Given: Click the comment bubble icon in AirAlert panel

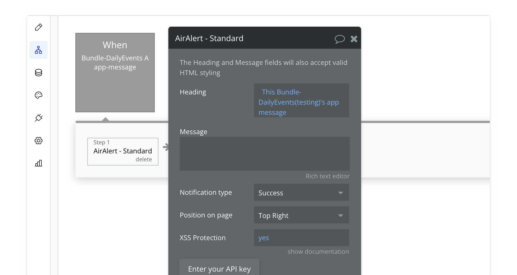Looking at the screenshot, I should click(x=340, y=39).
